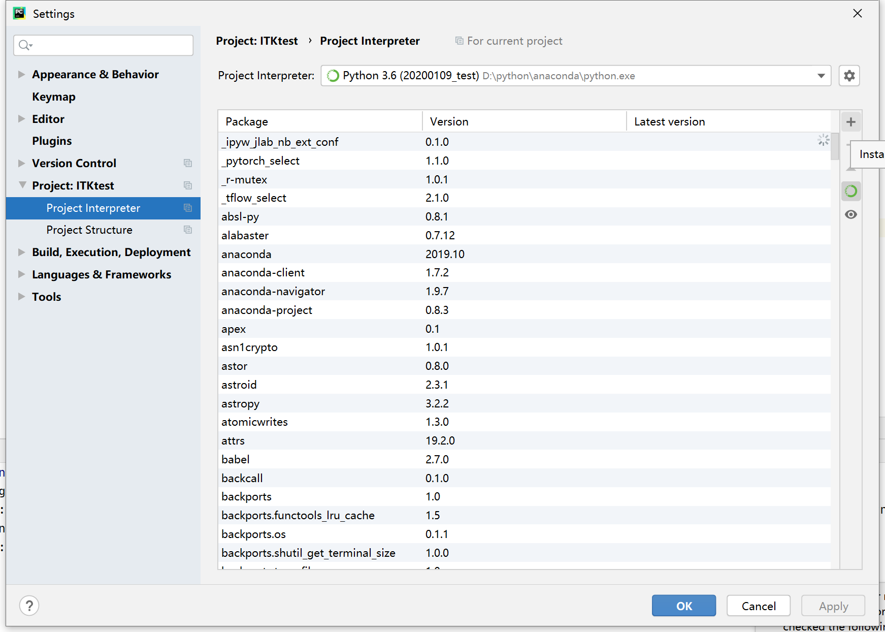Open the Keymap settings page
The width and height of the screenshot is (885, 632).
click(x=54, y=97)
